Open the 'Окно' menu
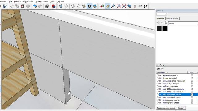The width and height of the screenshot is (198, 111). (52, 2)
